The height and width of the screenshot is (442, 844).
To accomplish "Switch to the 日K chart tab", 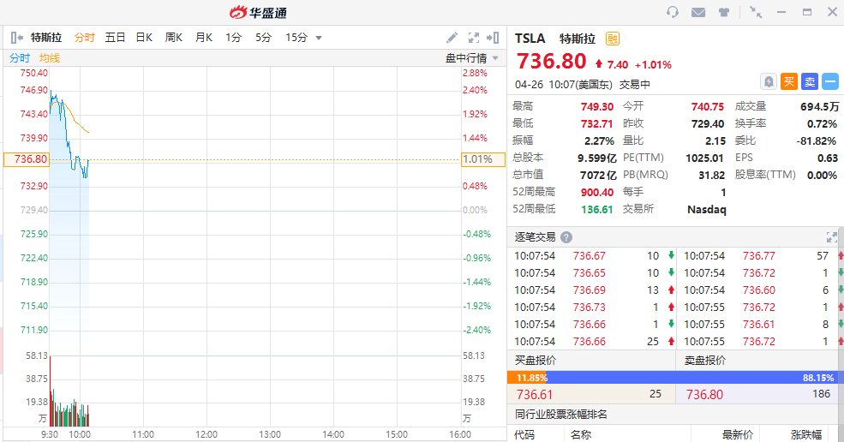I will click(x=144, y=38).
